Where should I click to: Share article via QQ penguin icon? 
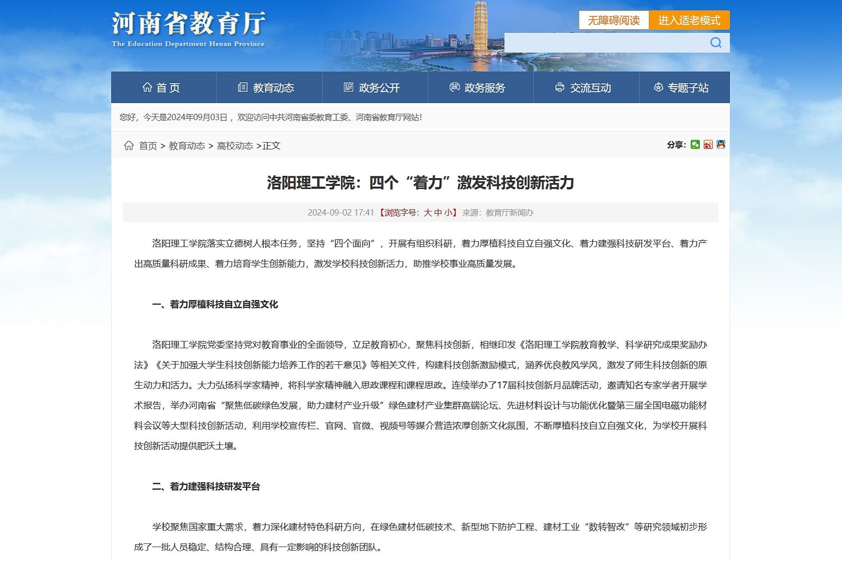(721, 144)
